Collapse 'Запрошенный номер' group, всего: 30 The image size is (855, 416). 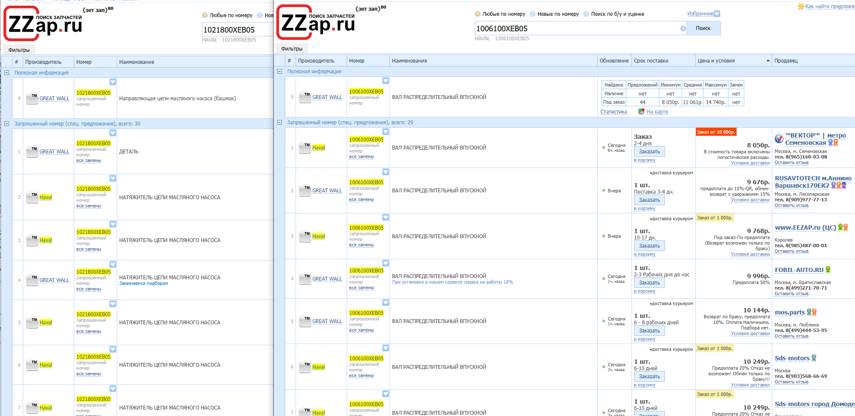(x=6, y=124)
